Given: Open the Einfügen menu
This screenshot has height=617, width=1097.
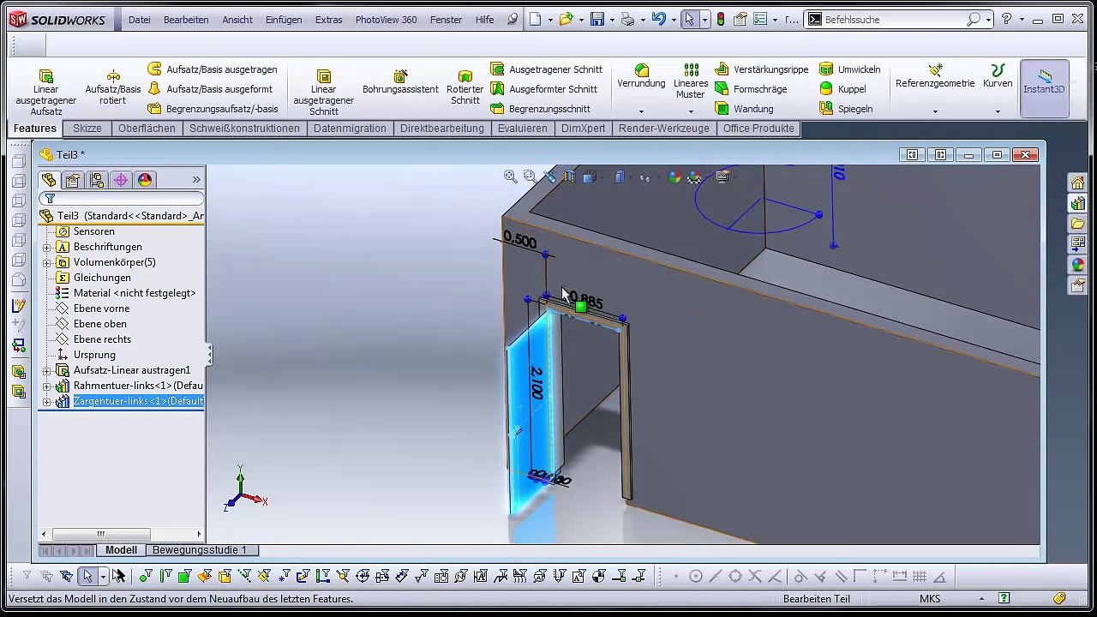Looking at the screenshot, I should pos(284,20).
